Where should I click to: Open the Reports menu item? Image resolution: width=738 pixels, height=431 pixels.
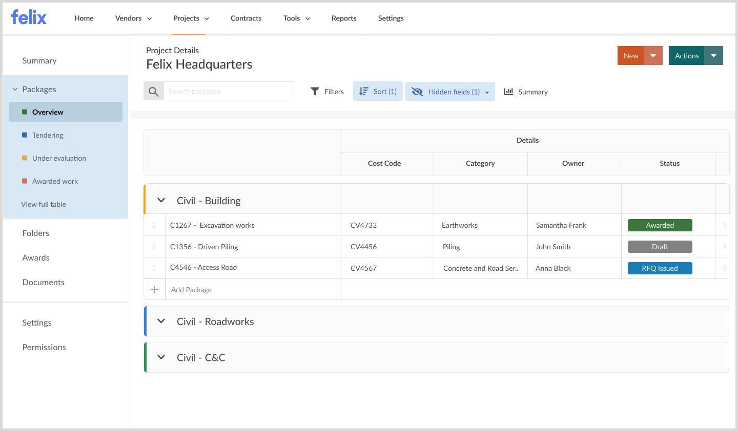344,18
